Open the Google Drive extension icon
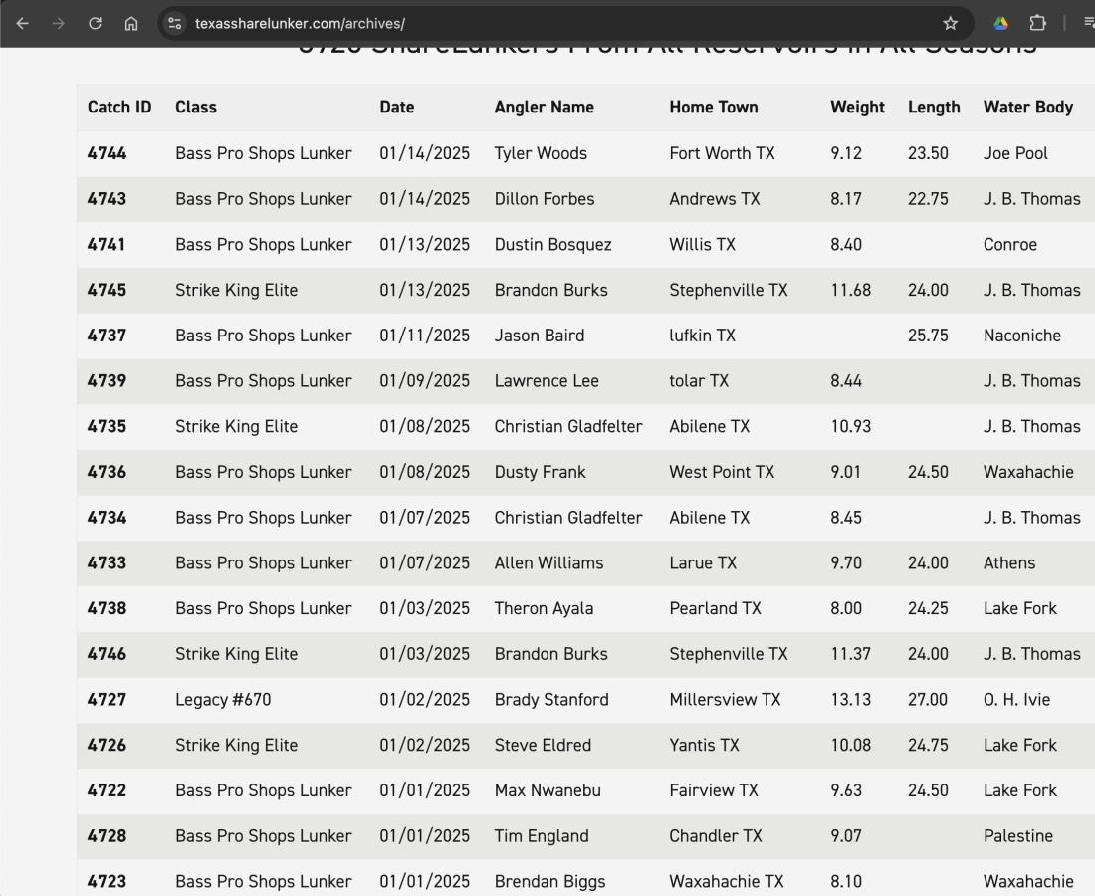The height and width of the screenshot is (896, 1095). coord(1001,23)
